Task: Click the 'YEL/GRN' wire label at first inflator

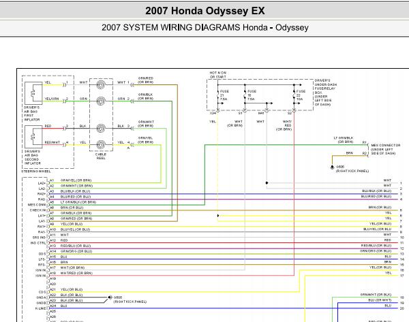Action: (52, 99)
